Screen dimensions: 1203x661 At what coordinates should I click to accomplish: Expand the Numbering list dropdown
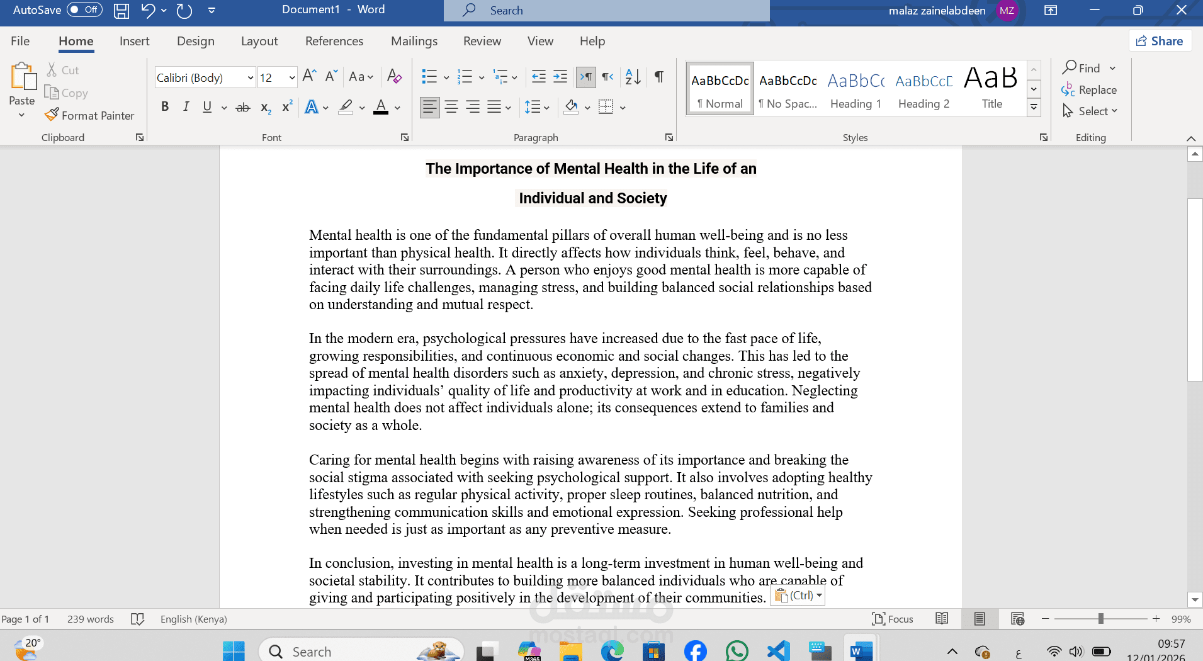click(482, 77)
